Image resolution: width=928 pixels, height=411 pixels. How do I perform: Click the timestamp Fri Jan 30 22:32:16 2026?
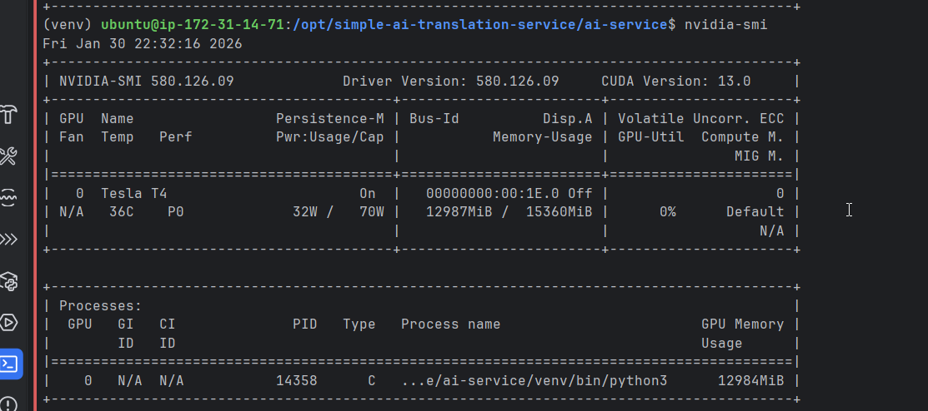click(143, 44)
